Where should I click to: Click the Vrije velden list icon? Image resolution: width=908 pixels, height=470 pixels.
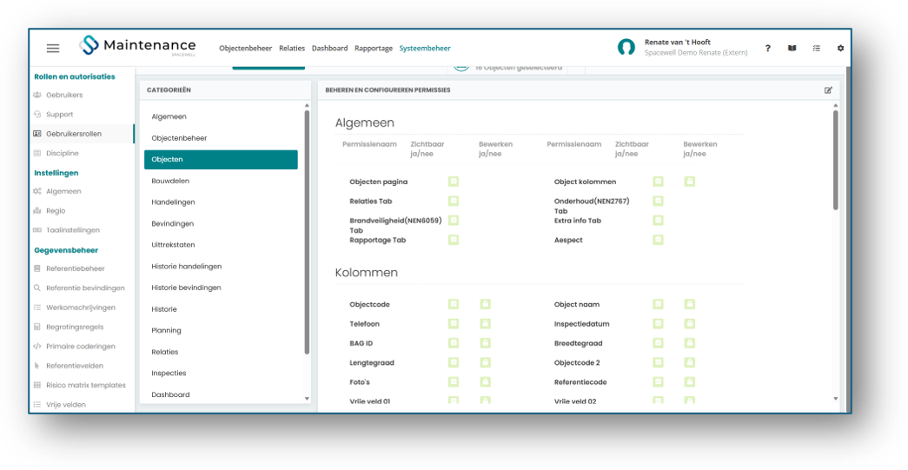click(37, 405)
